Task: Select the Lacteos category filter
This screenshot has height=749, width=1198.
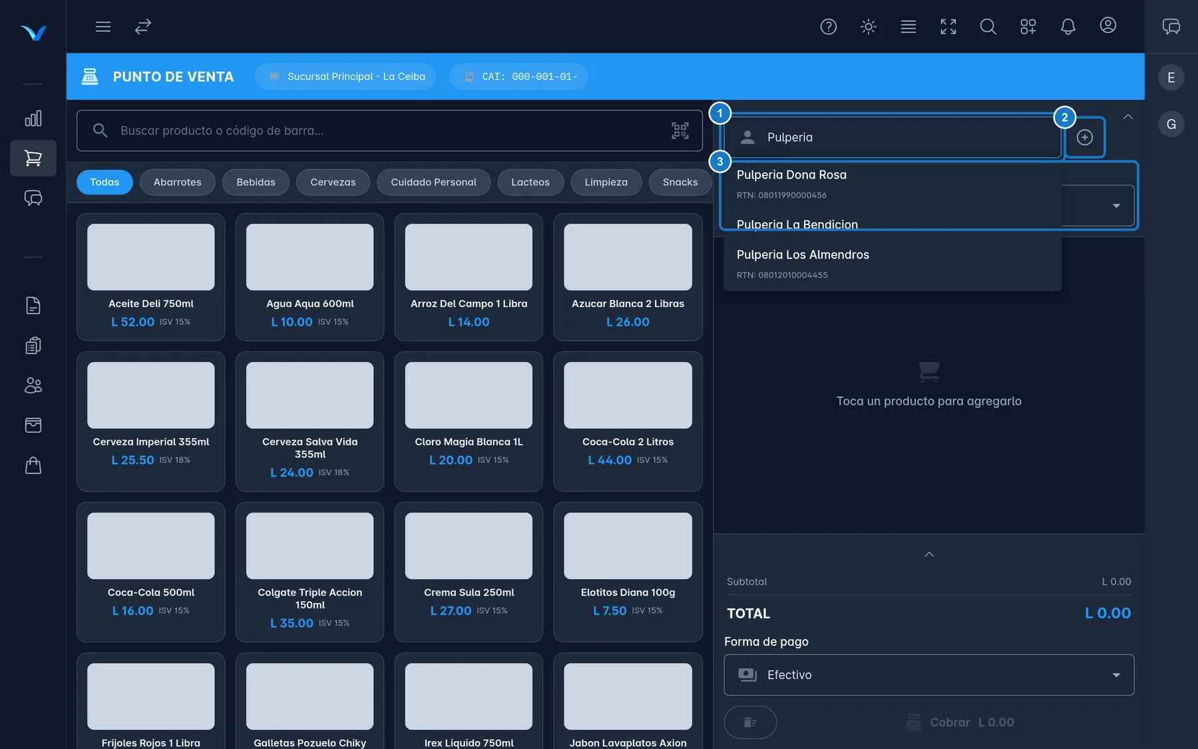Action: pos(530,182)
